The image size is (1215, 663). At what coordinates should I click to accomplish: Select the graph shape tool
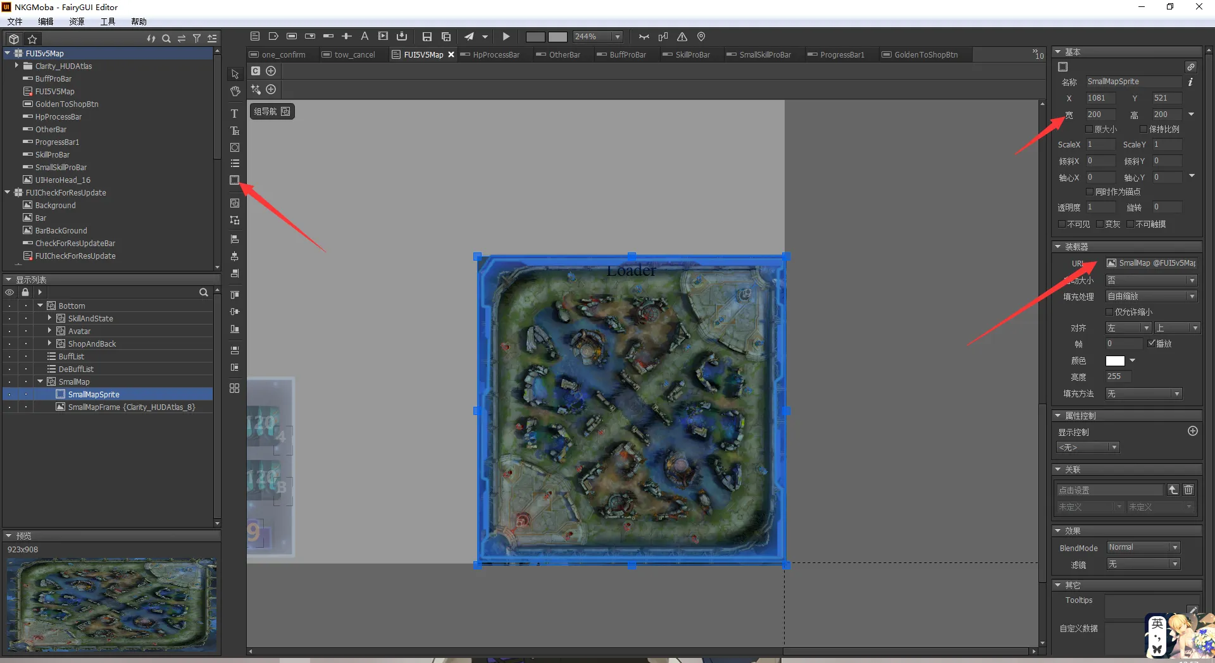(235, 147)
